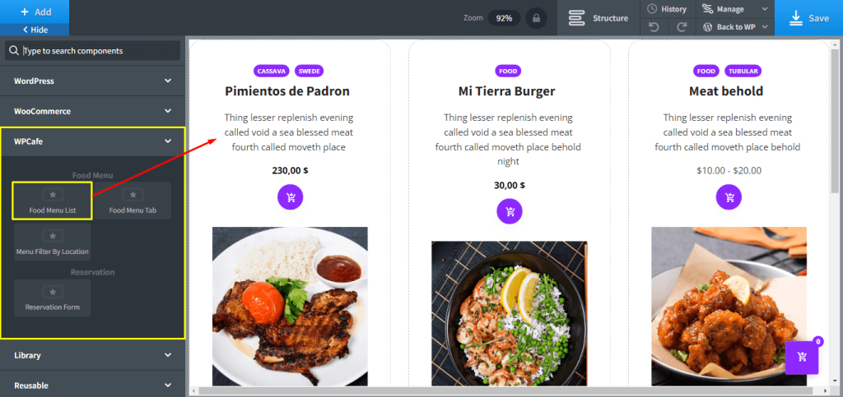This screenshot has width=843, height=397.
Task: Hide the Add panel
Action: point(35,30)
